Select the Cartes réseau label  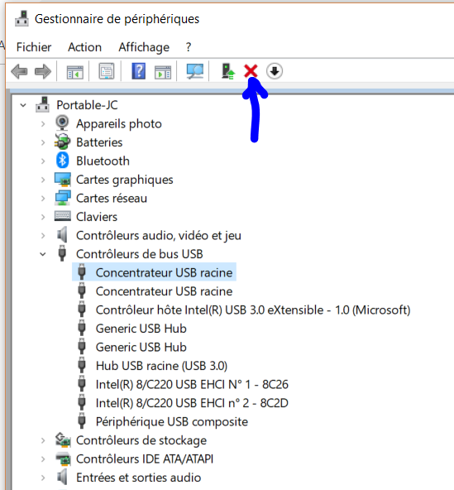point(112,198)
